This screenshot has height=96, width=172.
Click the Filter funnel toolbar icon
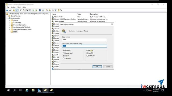pos(56,10)
